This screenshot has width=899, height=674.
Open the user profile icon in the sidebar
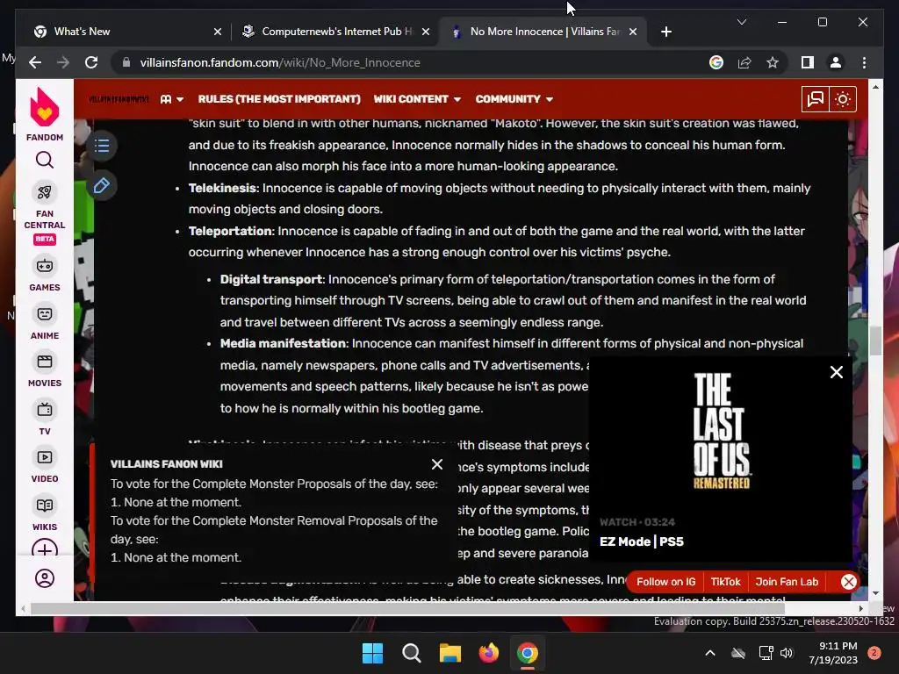click(44, 578)
